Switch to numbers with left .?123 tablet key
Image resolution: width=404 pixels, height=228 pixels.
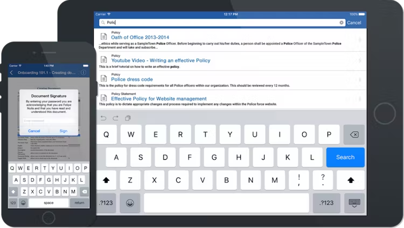point(106,203)
